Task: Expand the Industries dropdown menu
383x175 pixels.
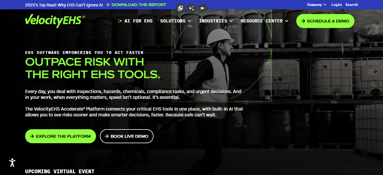Action: tap(216, 21)
